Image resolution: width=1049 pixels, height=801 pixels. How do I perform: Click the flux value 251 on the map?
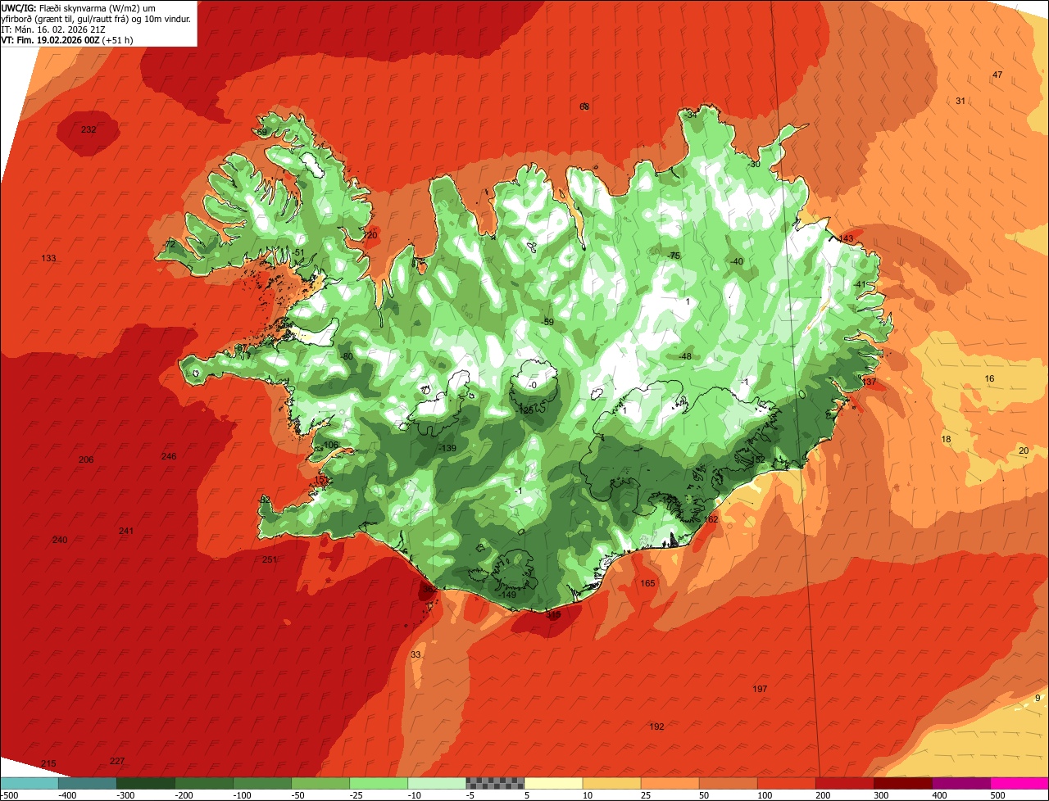270,560
